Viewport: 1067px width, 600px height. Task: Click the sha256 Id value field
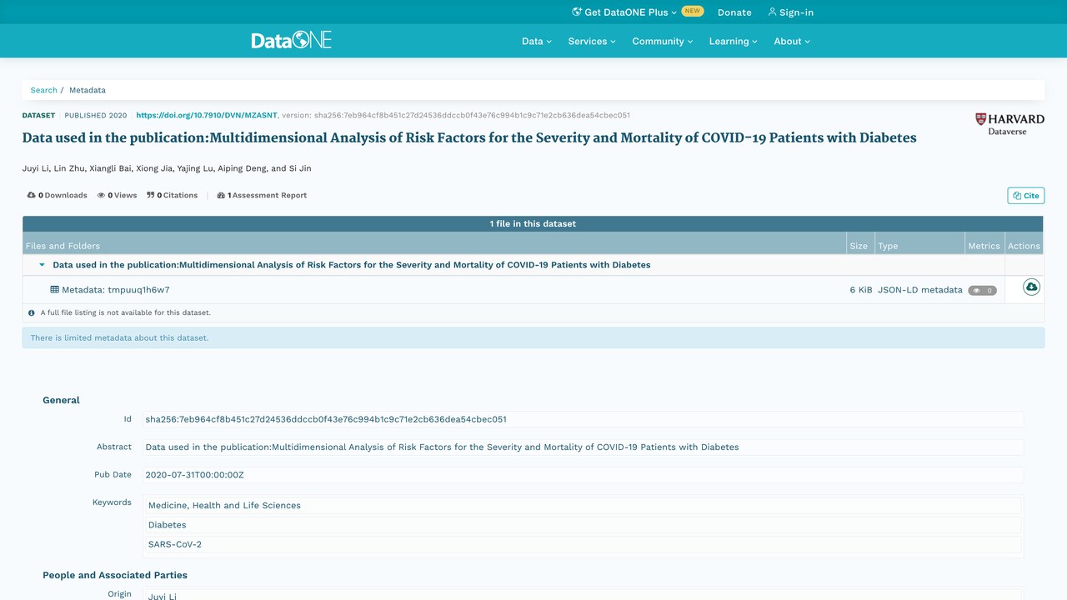click(583, 419)
